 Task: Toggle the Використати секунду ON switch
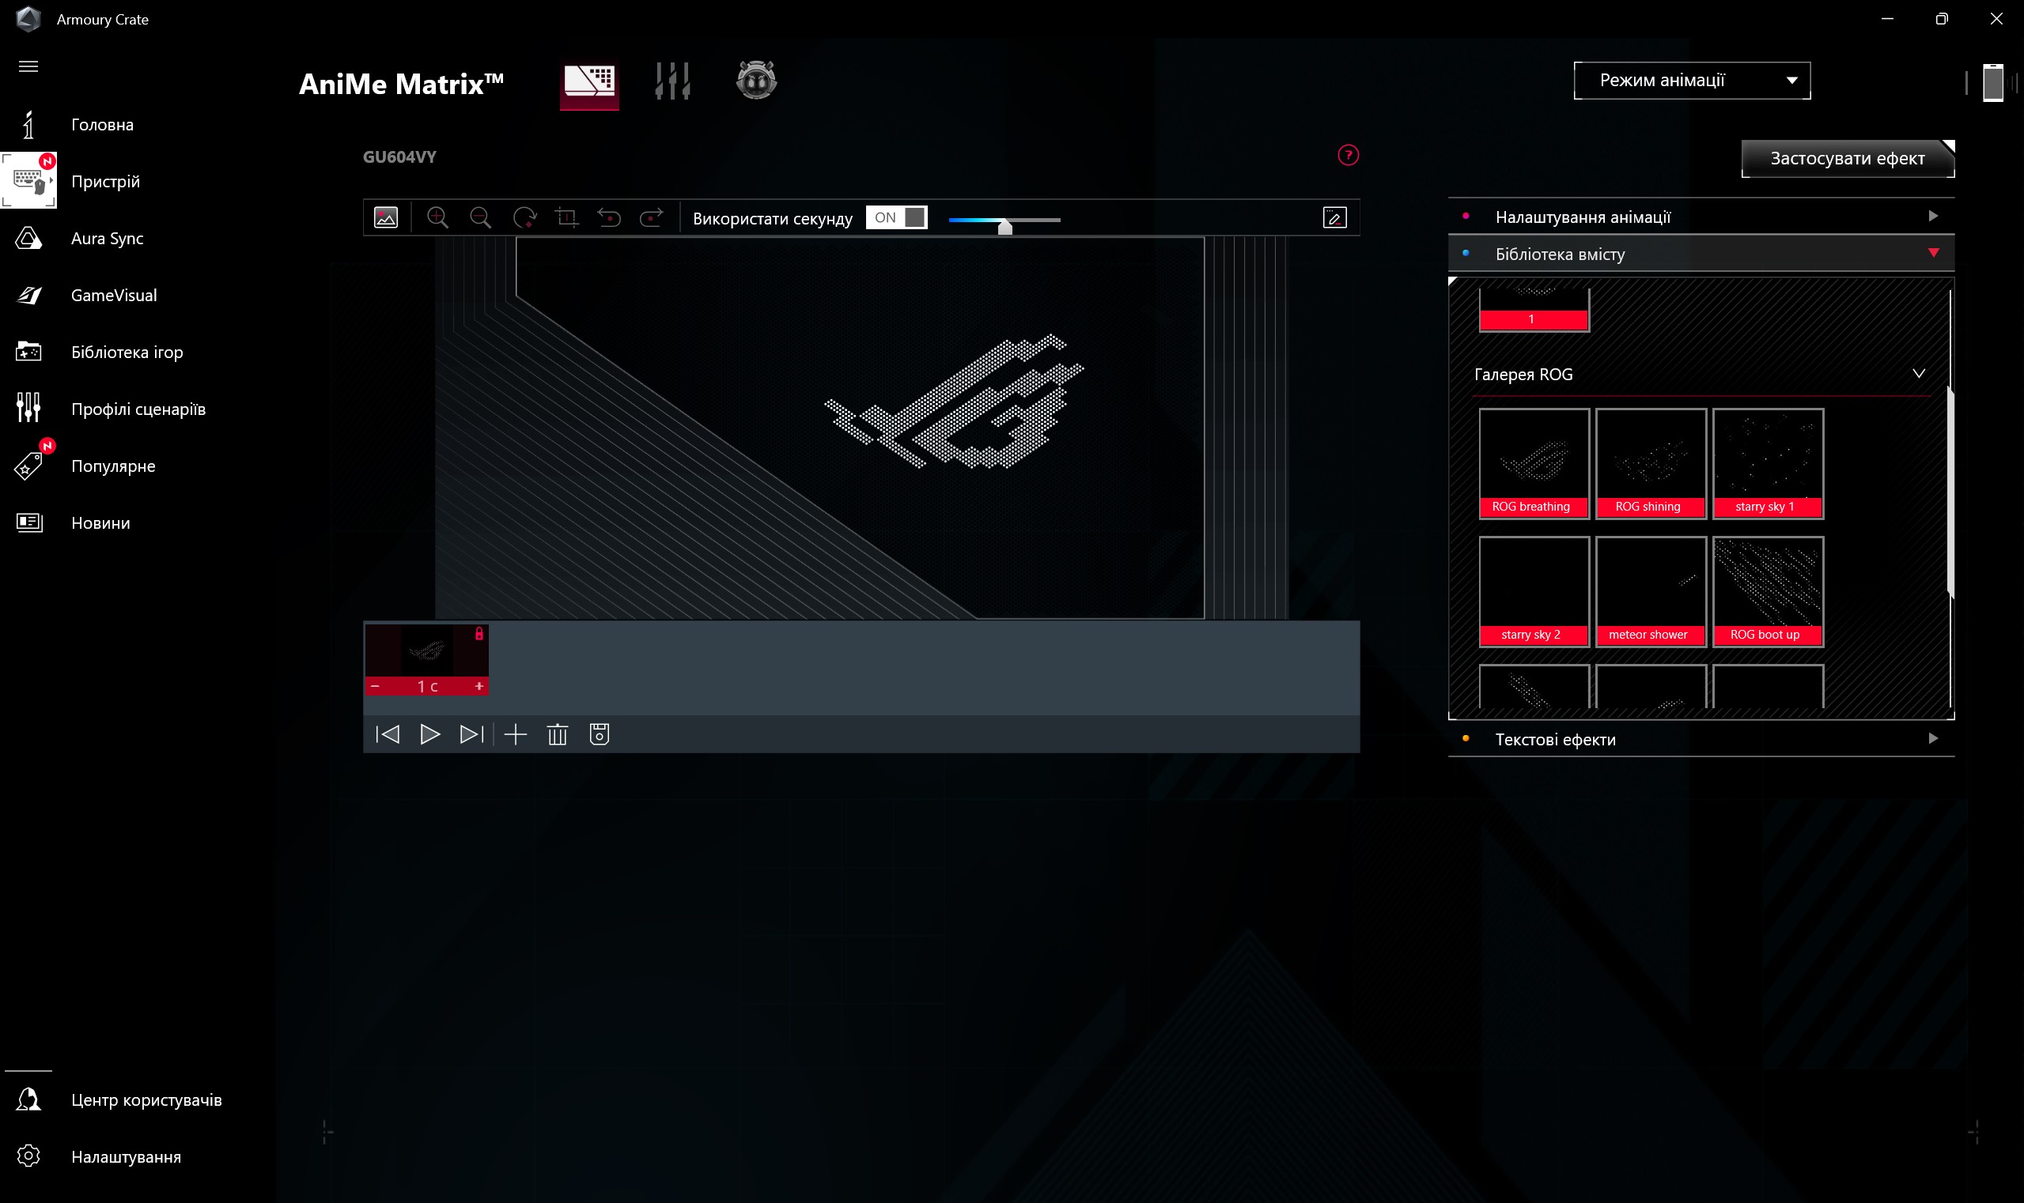(895, 217)
